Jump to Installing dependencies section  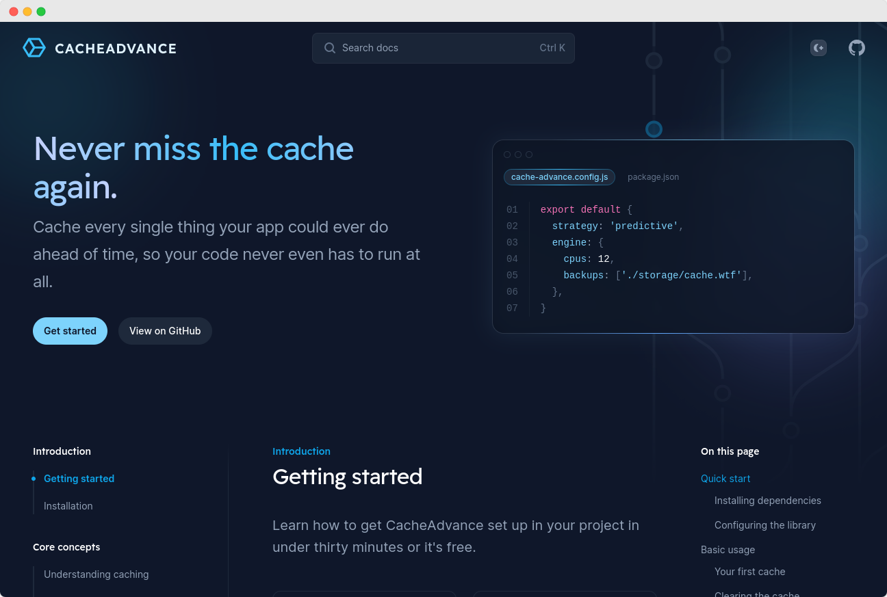pyautogui.click(x=767, y=501)
